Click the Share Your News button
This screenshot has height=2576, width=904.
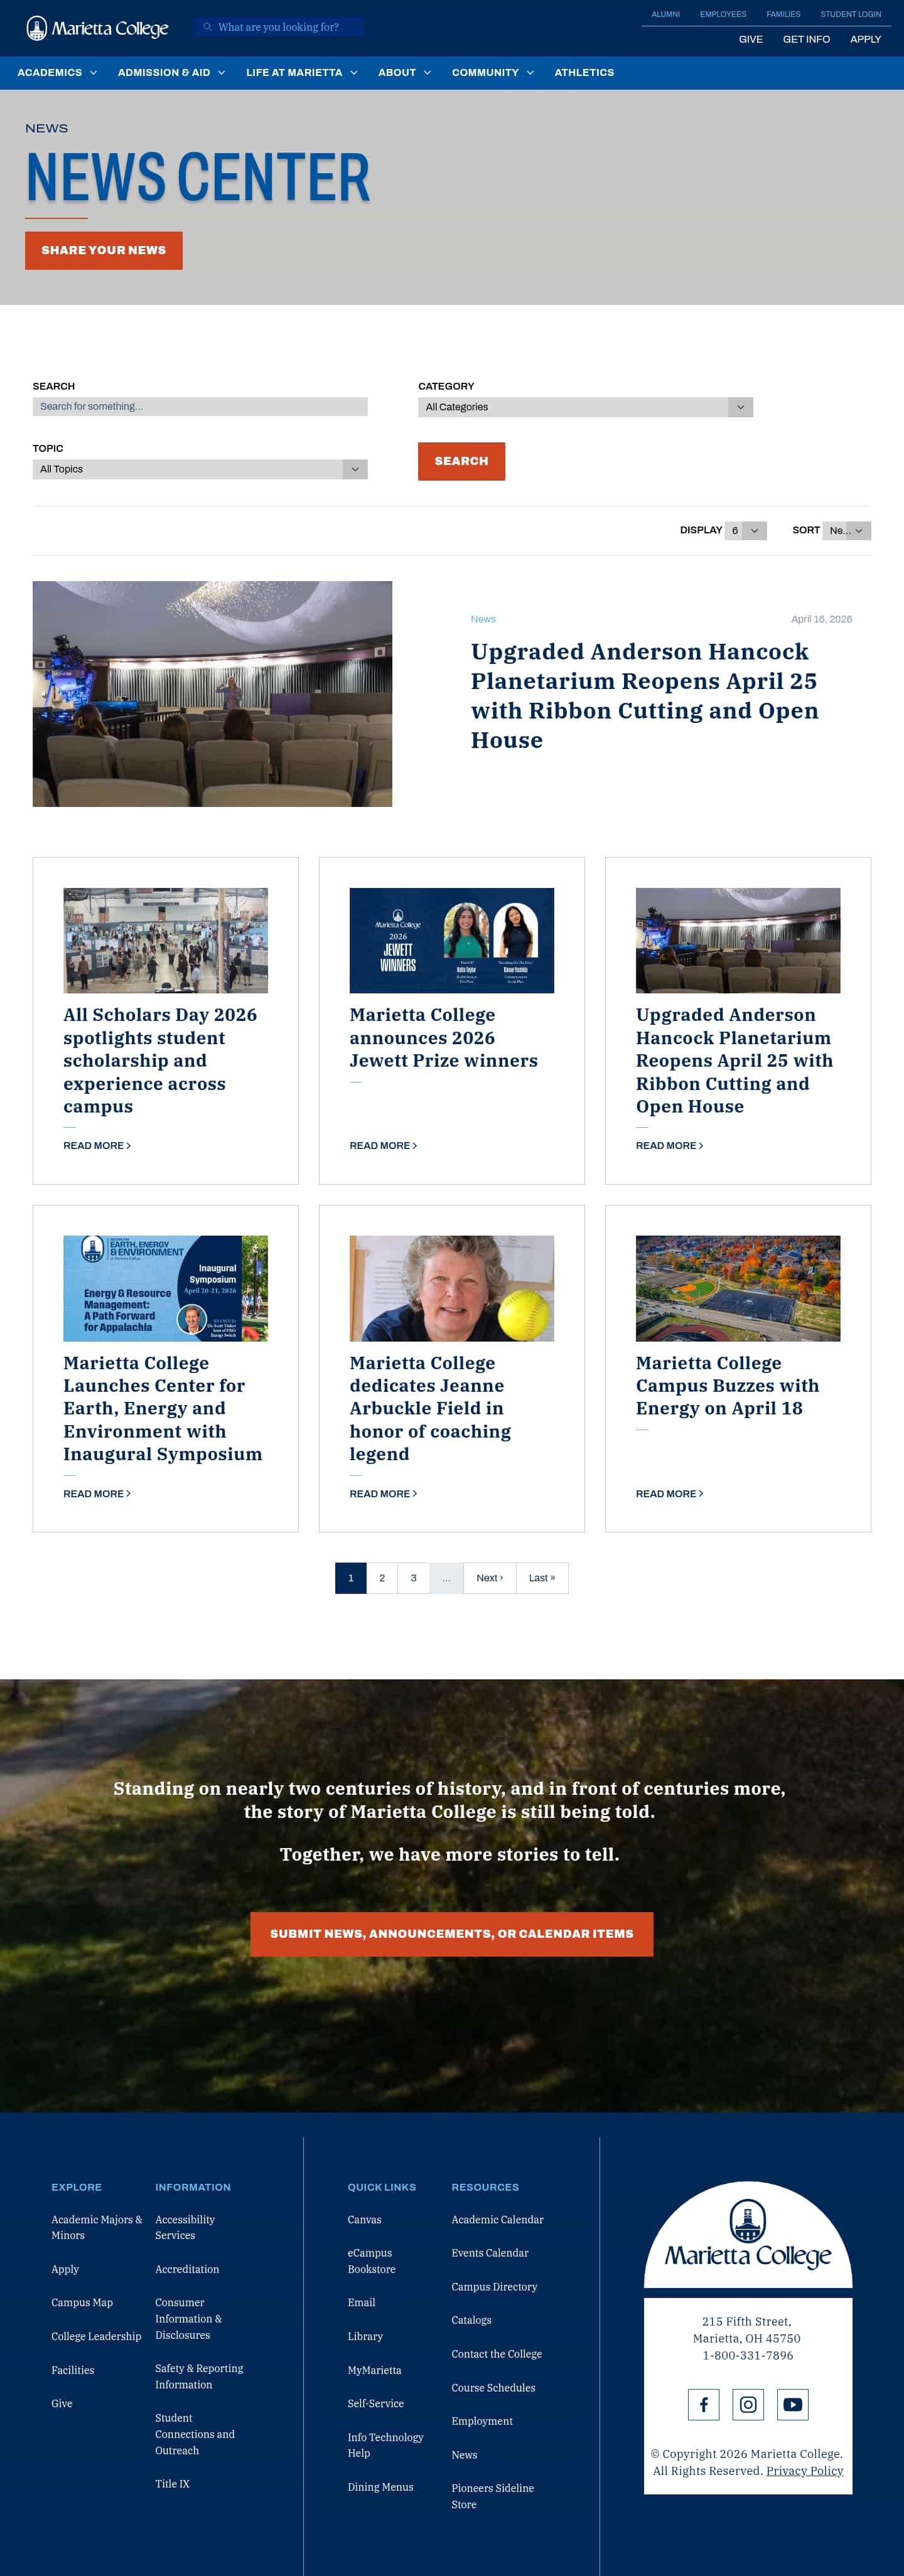coord(104,251)
